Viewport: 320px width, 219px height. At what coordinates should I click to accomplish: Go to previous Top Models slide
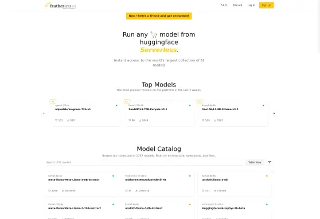[44, 114]
